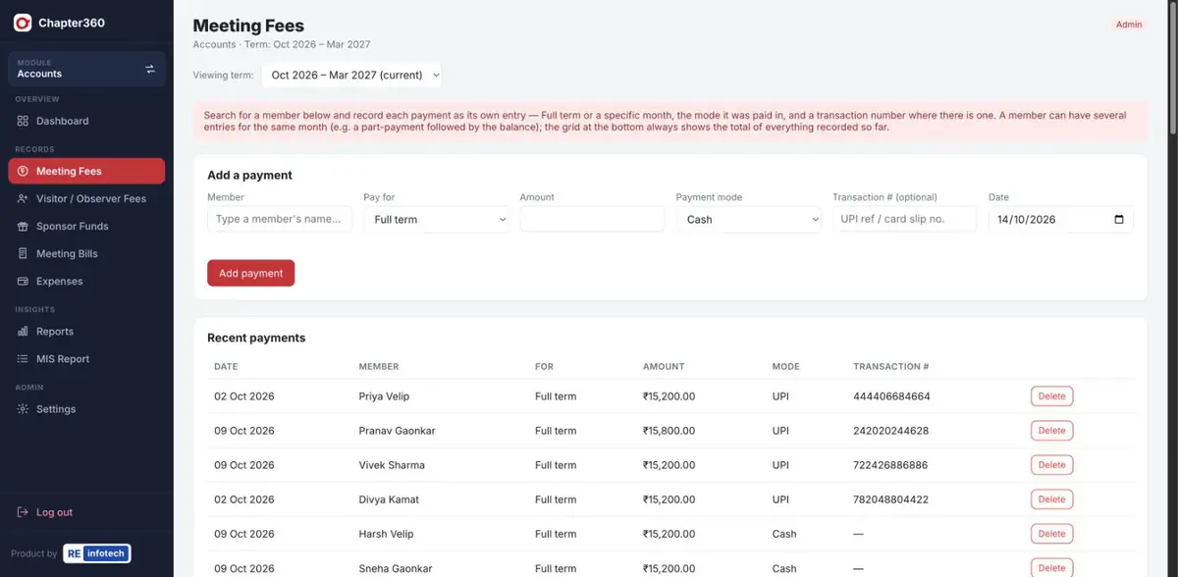Delete Harsh Velip's payment entry
Viewport: 1178px width, 577px height.
tap(1051, 534)
